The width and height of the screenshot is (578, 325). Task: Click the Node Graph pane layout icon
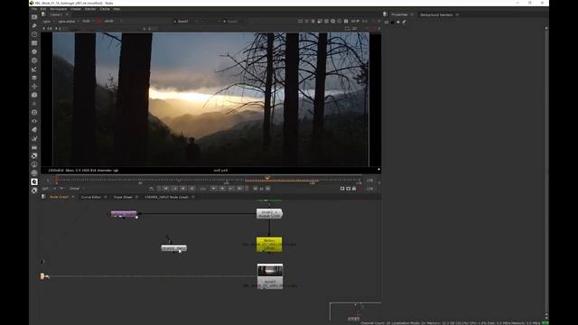click(43, 197)
